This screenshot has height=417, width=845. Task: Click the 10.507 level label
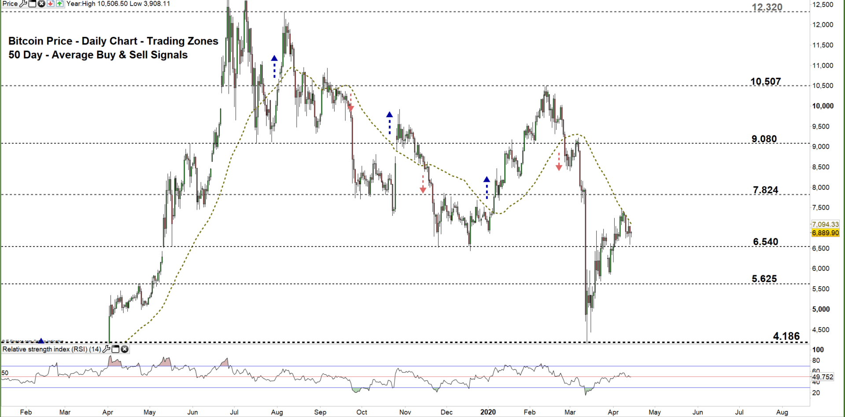tap(766, 81)
